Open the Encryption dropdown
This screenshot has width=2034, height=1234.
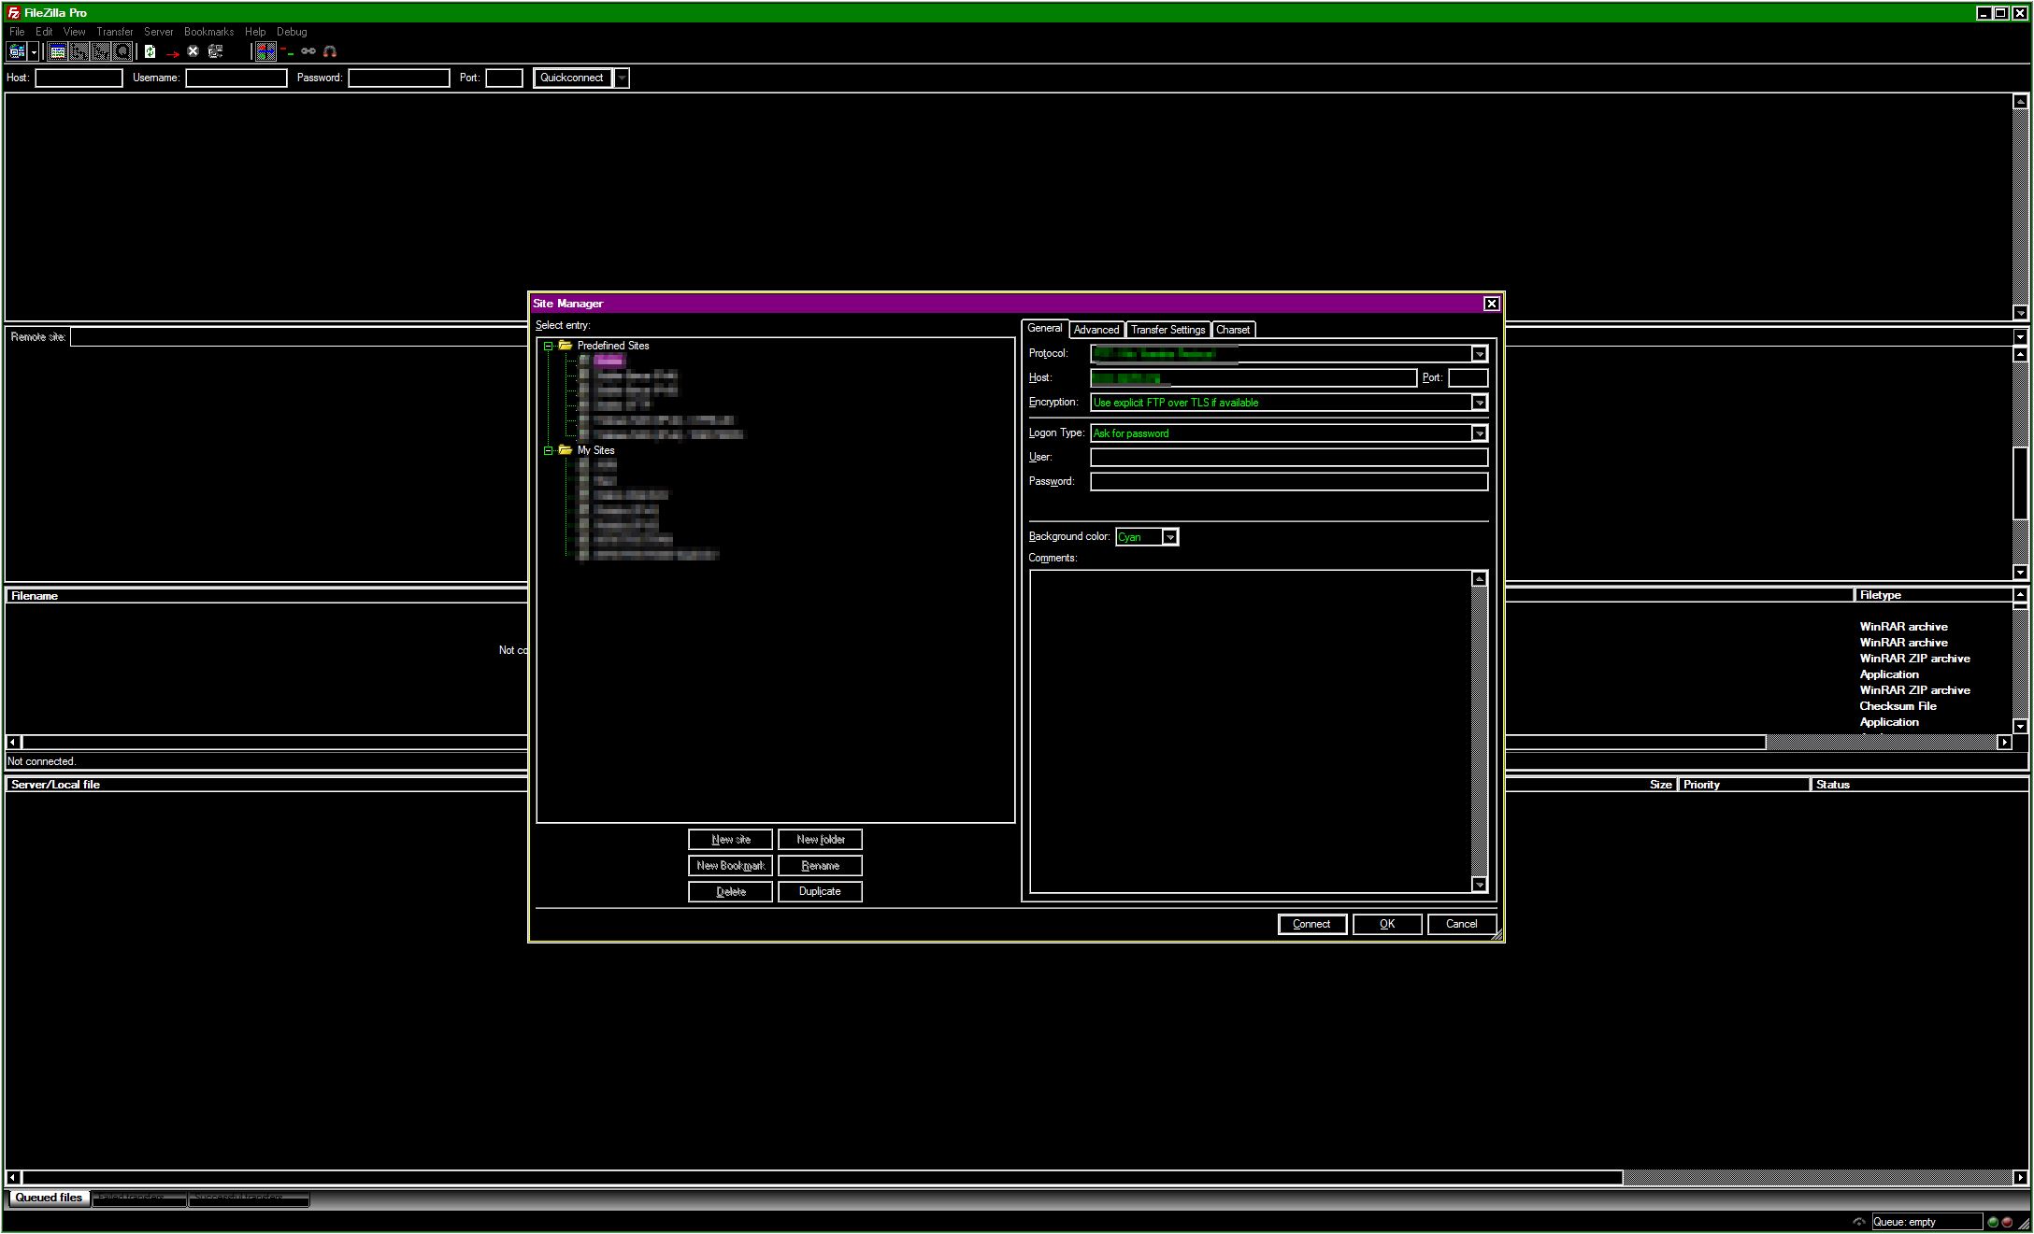[1479, 403]
